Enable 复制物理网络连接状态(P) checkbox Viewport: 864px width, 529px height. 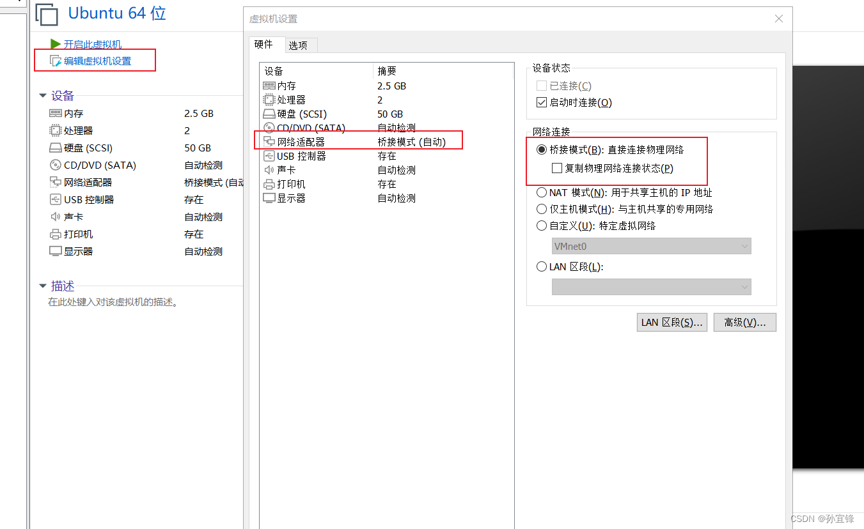[556, 169]
